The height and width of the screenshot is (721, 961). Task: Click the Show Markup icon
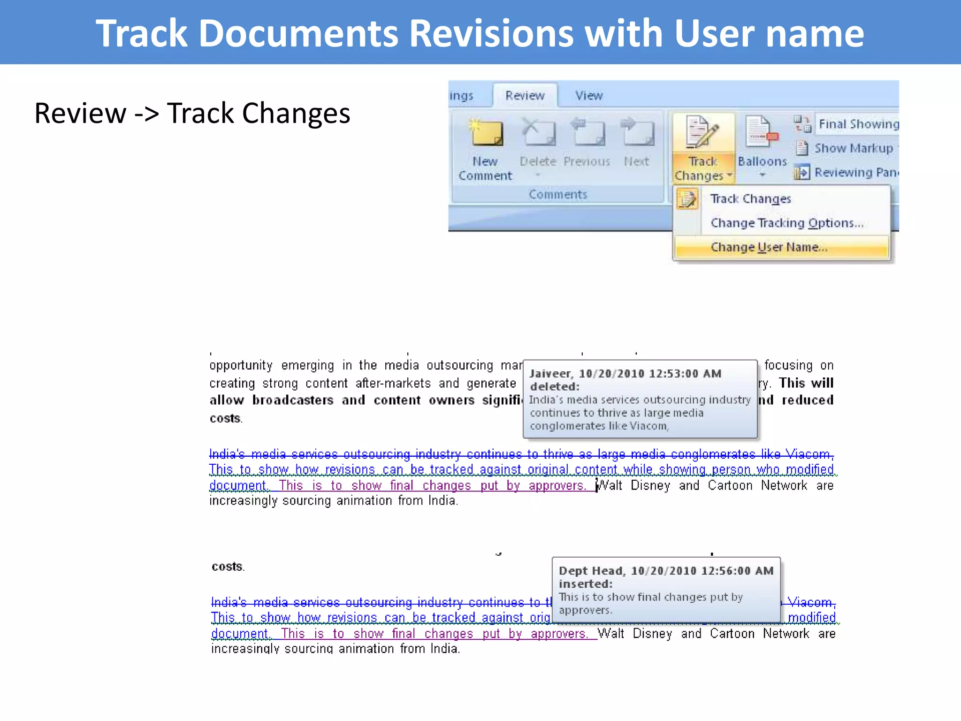802,148
